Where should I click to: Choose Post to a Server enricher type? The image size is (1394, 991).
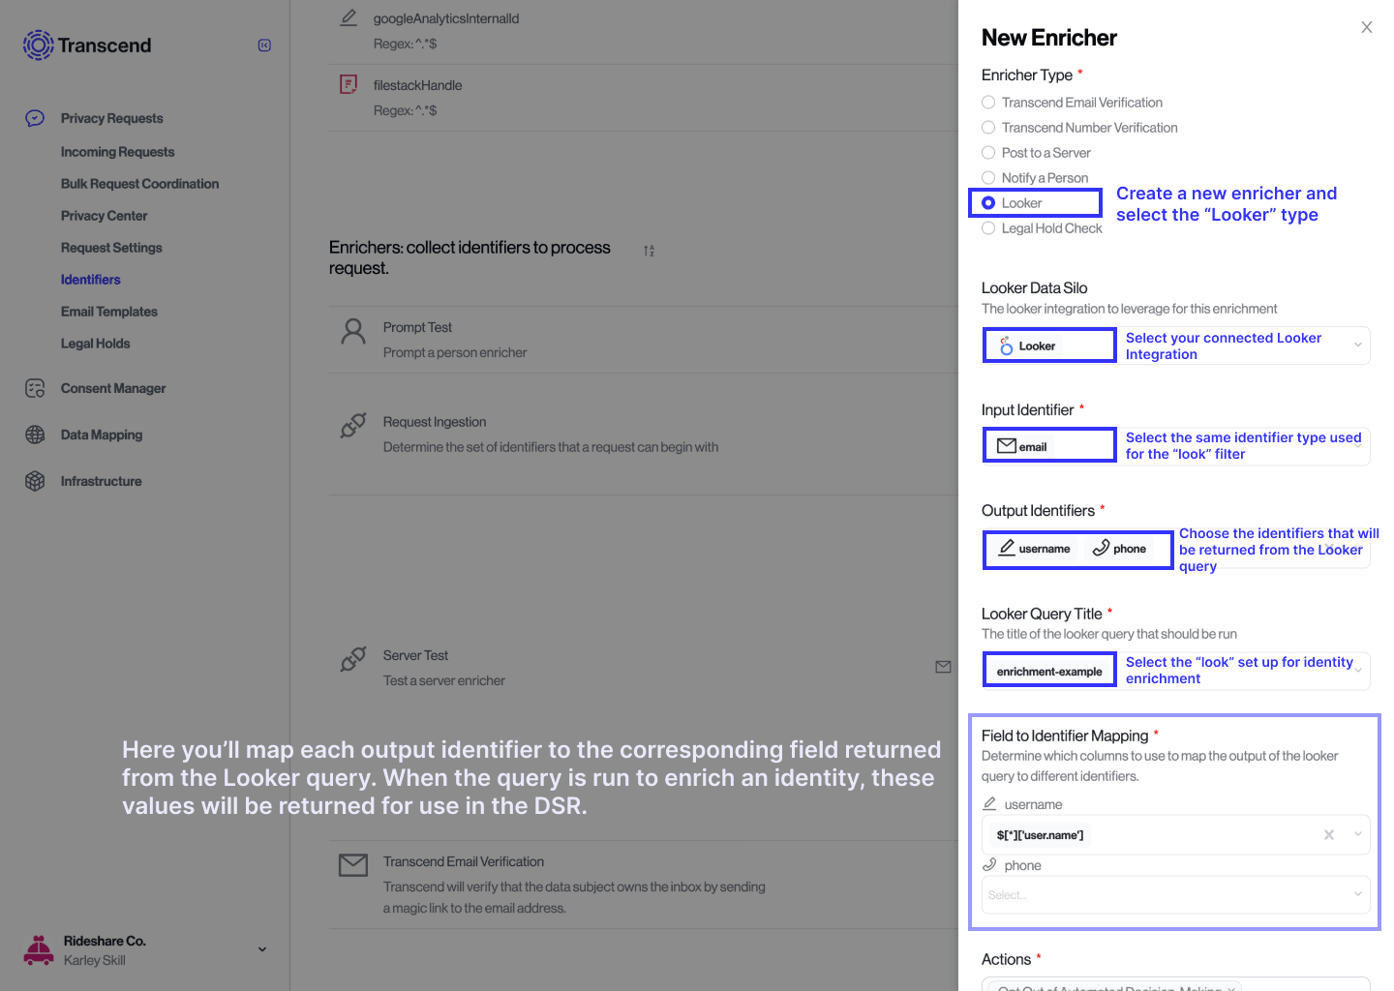(x=987, y=152)
